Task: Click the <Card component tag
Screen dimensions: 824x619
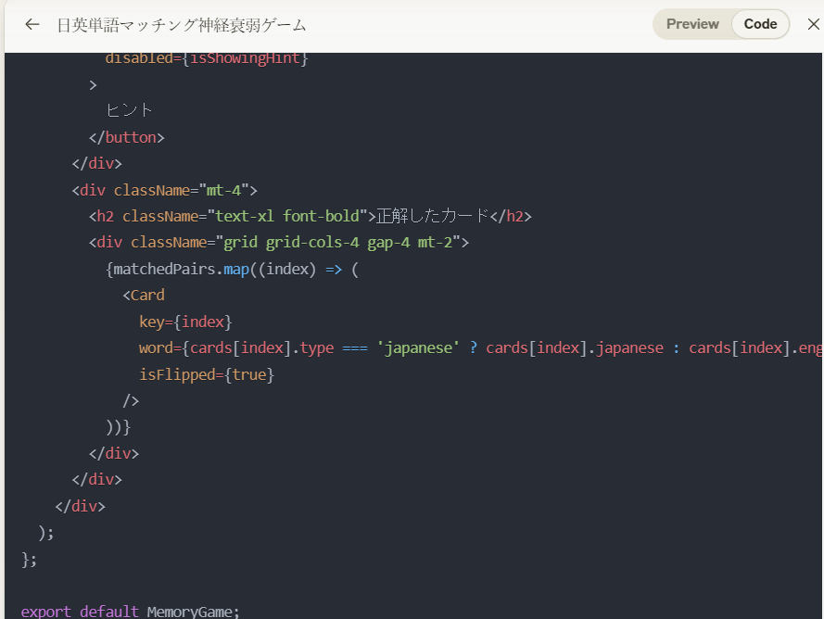Action: click(x=144, y=296)
